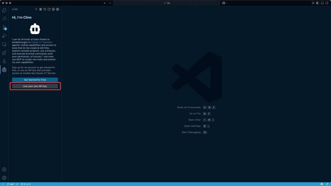Click the Open Settings shortcut hint
Viewport: 331px width, 186px height.
[x=197, y=126]
